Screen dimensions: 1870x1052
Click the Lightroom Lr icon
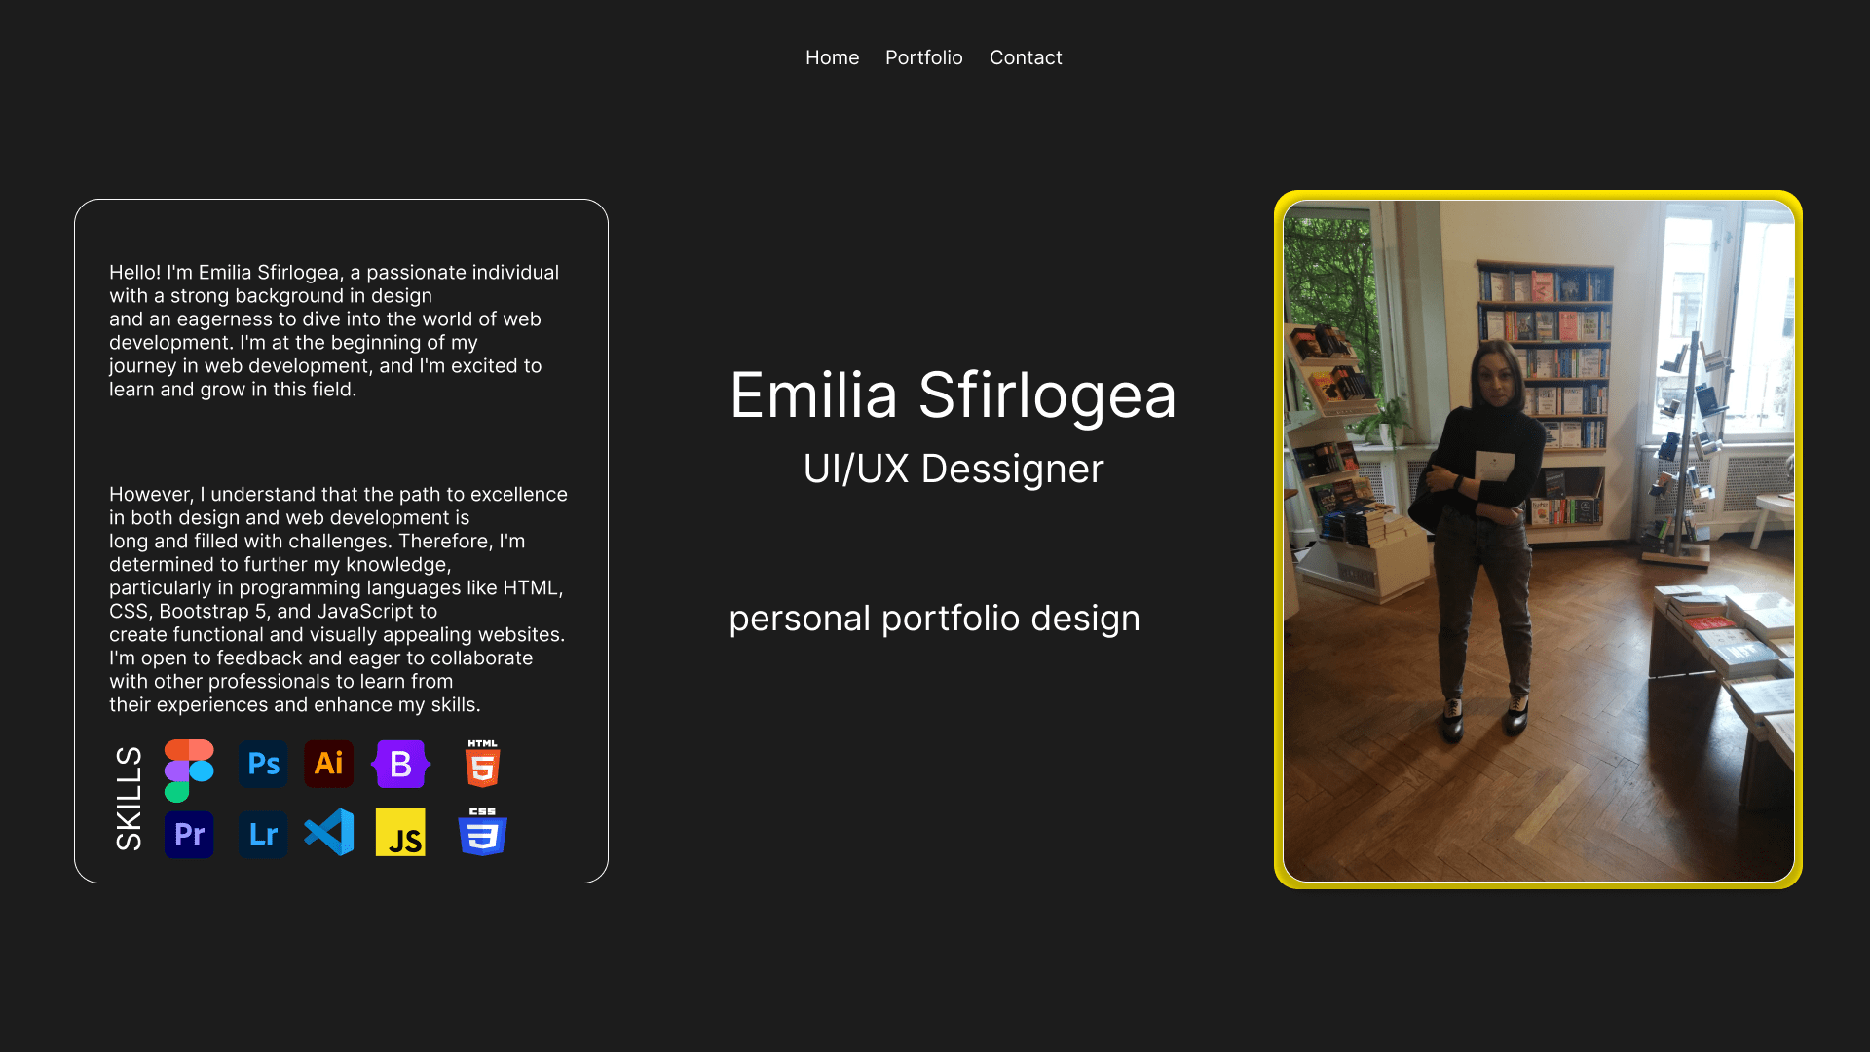tap(263, 835)
